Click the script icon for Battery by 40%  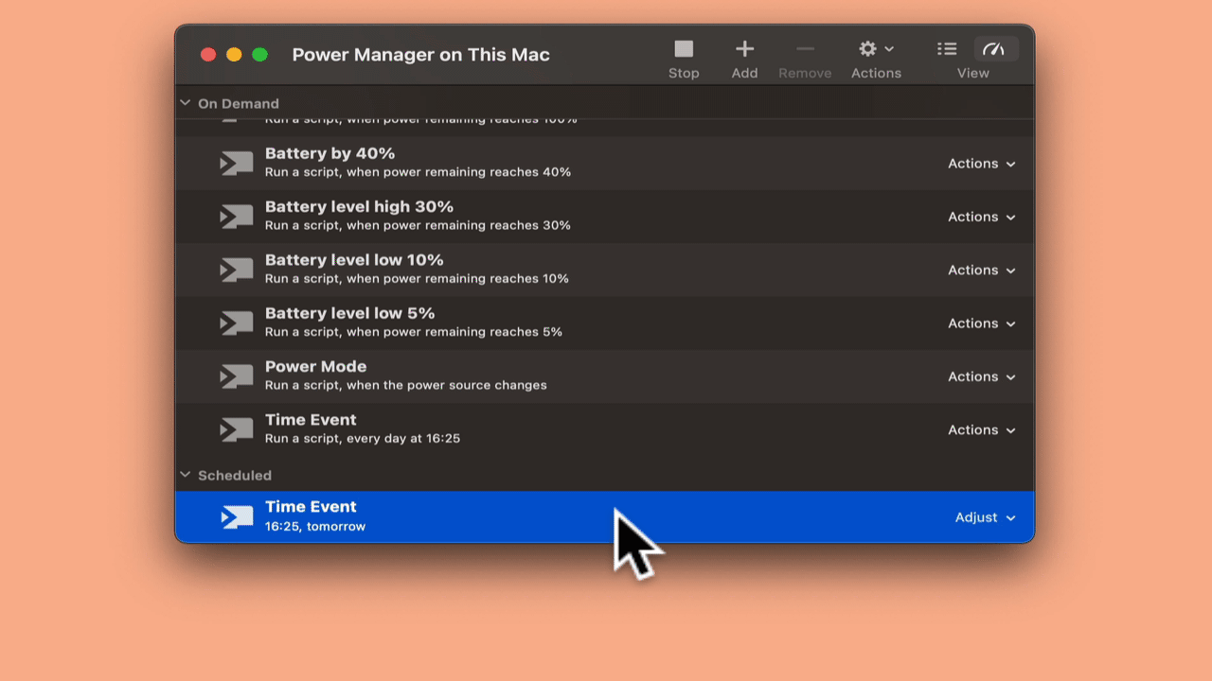(x=237, y=164)
